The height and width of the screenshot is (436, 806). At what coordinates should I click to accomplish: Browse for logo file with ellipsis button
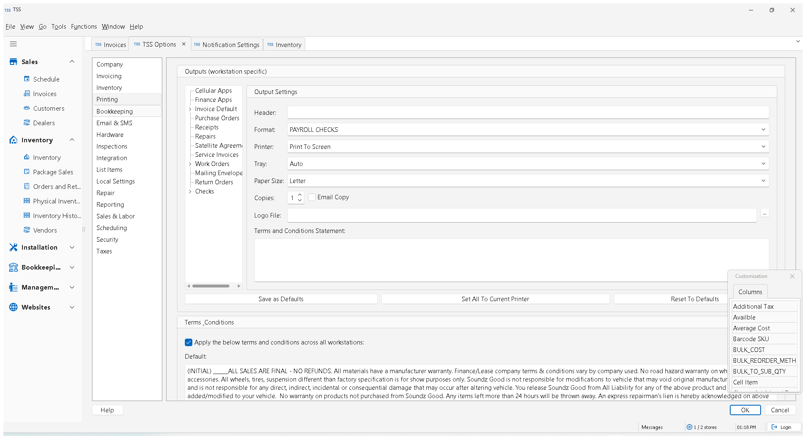[x=764, y=213]
